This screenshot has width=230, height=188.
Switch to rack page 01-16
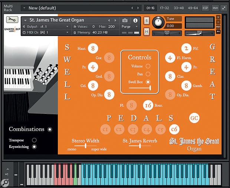coord(151,8)
